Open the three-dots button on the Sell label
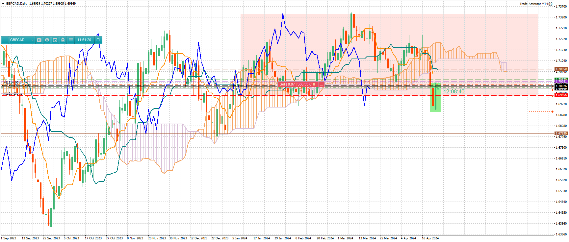This screenshot has width=569, height=242. tap(322, 84)
